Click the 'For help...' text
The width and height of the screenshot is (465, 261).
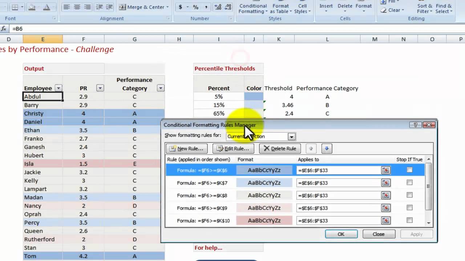(208, 248)
